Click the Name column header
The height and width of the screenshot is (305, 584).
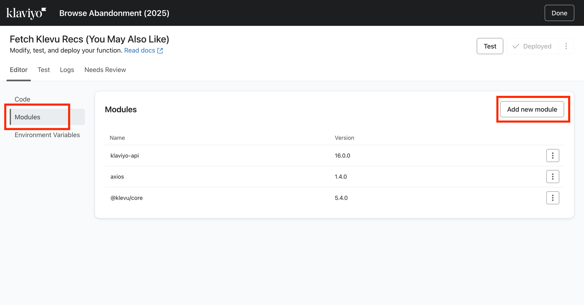117,138
